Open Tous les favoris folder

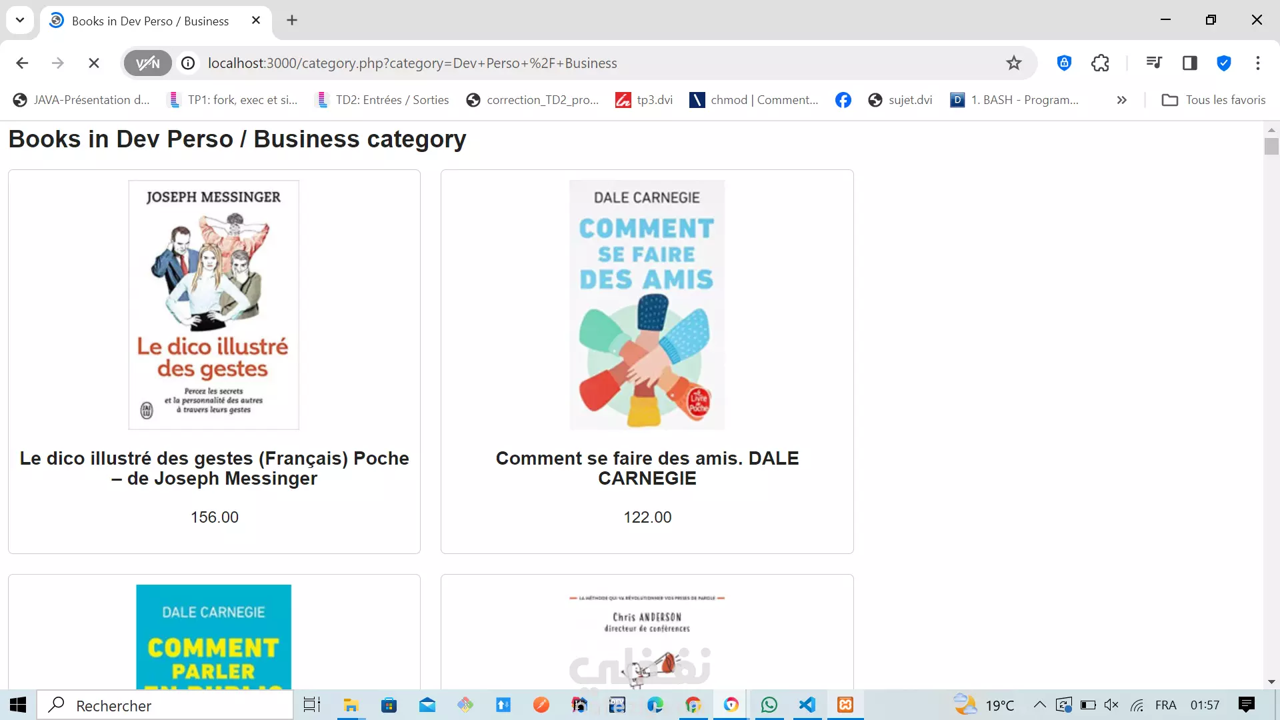[1213, 100]
